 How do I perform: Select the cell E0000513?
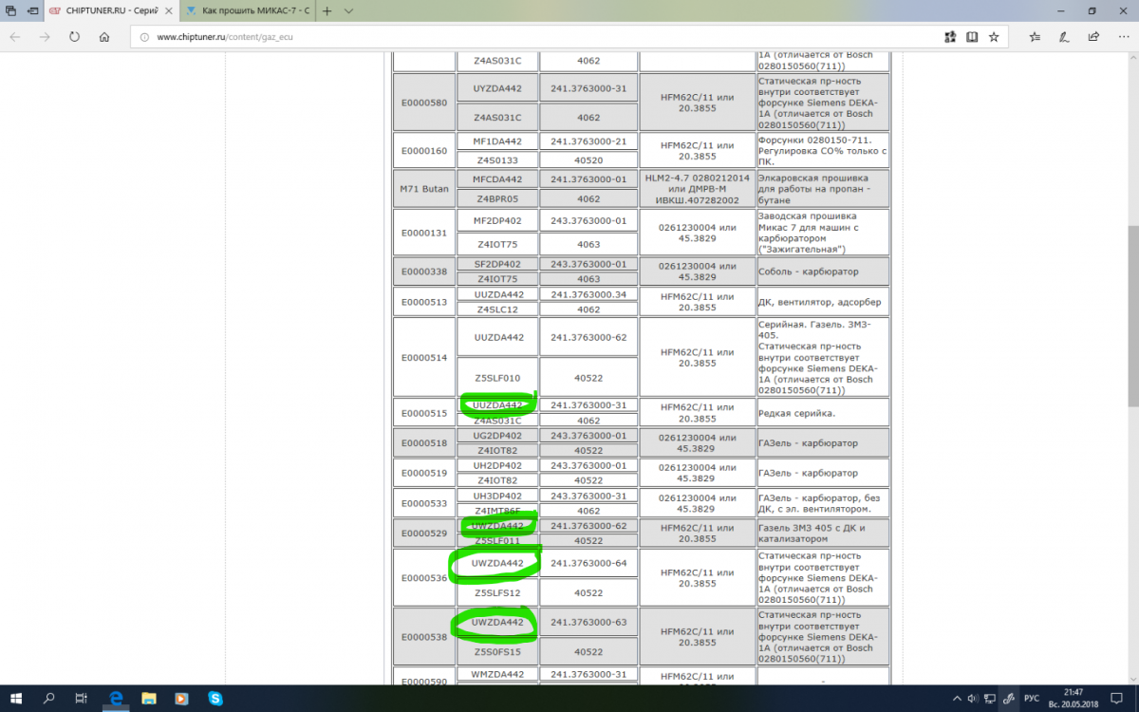(424, 302)
